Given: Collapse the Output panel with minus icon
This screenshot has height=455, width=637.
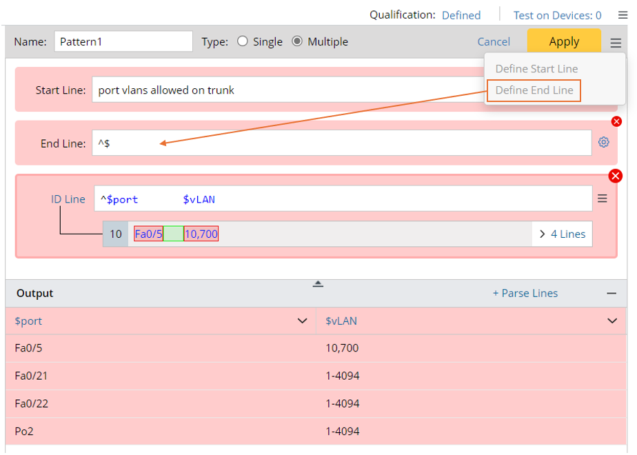Looking at the screenshot, I should (x=611, y=292).
